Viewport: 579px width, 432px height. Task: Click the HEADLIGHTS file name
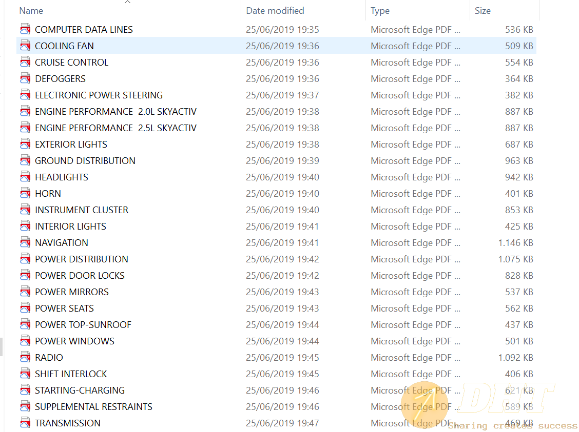pos(62,177)
